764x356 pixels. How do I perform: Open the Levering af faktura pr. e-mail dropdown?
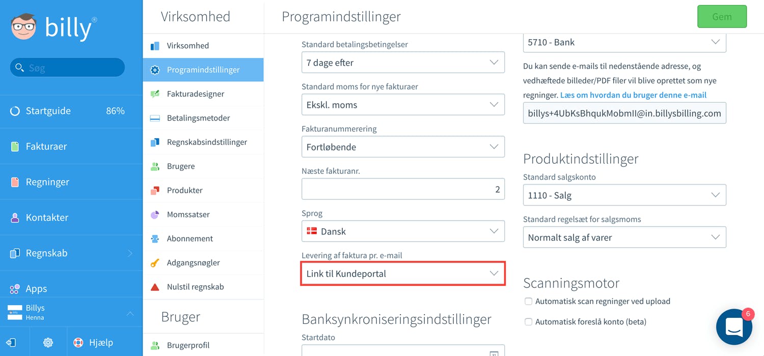[403, 274]
